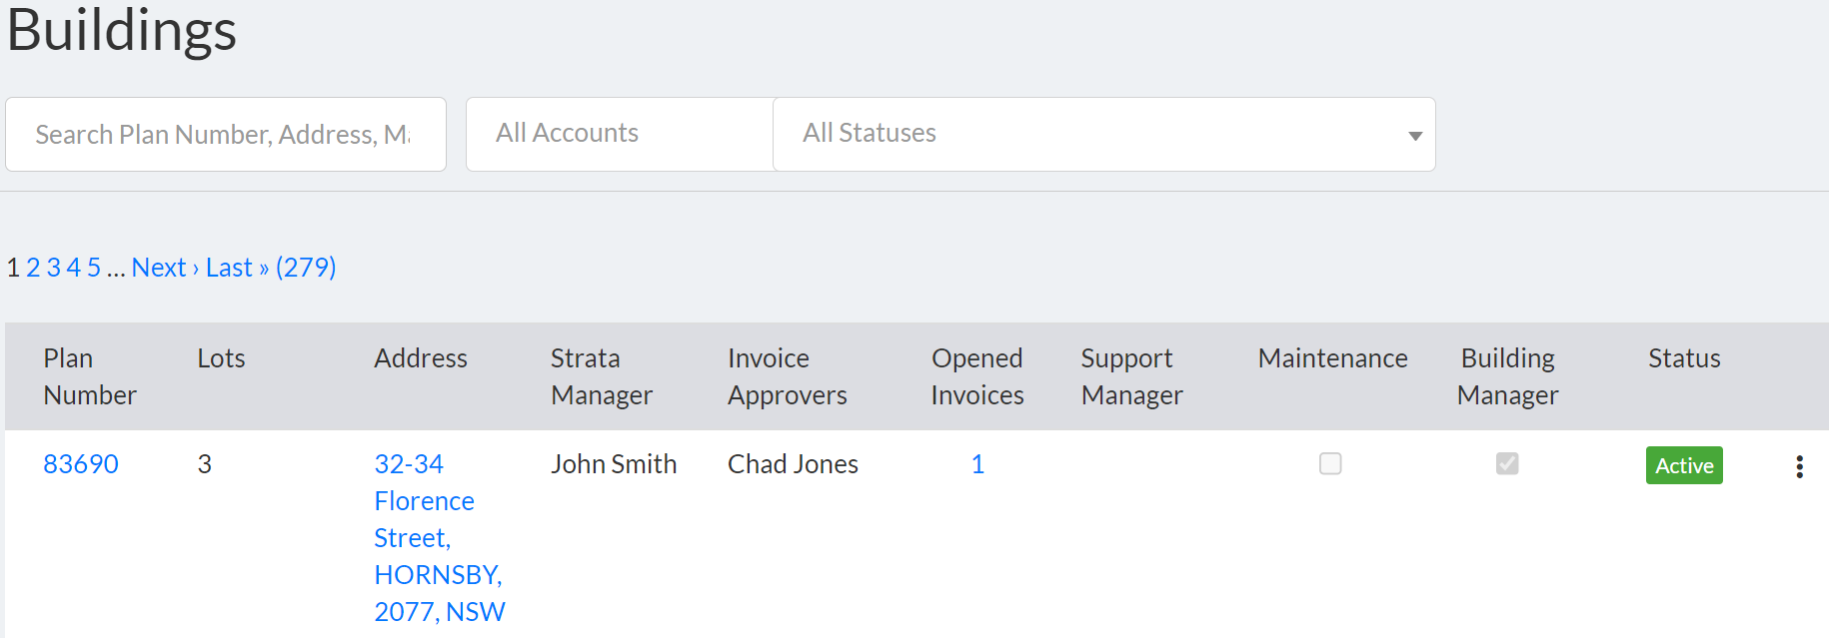1829x638 pixels.
Task: Go to page 4 of buildings
Action: click(x=73, y=268)
